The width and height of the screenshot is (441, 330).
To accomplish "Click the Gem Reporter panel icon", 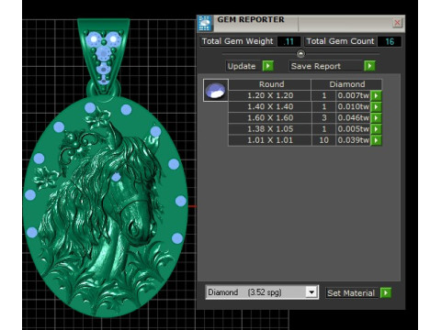I will [x=205, y=24].
